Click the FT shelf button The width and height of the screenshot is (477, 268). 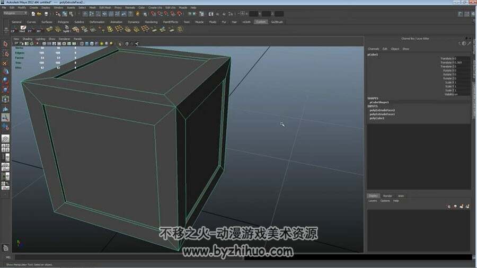(x=30, y=30)
